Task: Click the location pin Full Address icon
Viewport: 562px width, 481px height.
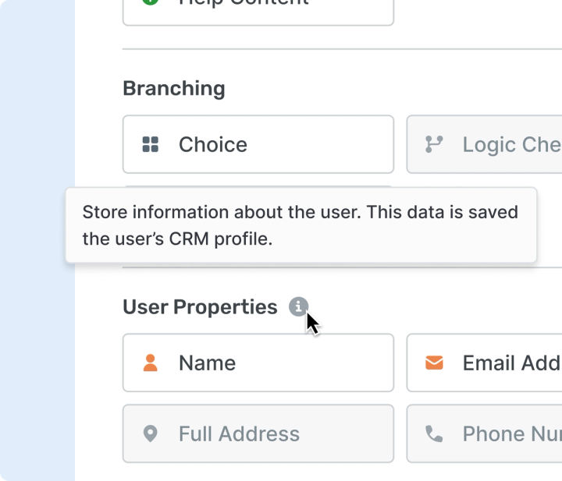Action: [x=151, y=433]
